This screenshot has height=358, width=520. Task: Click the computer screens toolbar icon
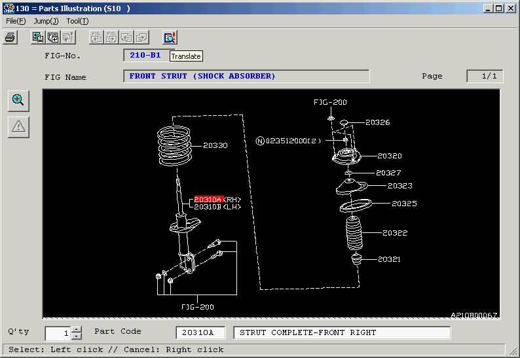(37, 37)
